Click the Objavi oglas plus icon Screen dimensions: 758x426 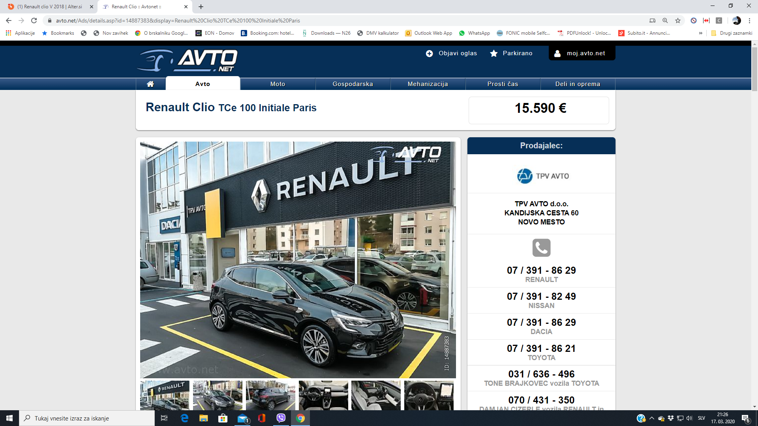coord(430,53)
